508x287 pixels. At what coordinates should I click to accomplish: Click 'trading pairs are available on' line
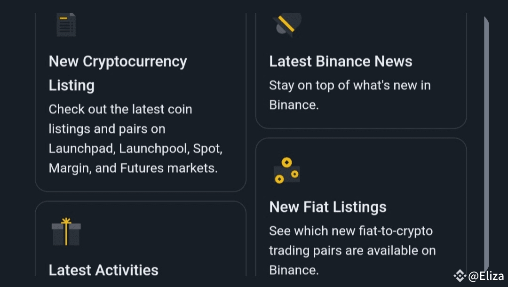352,251
